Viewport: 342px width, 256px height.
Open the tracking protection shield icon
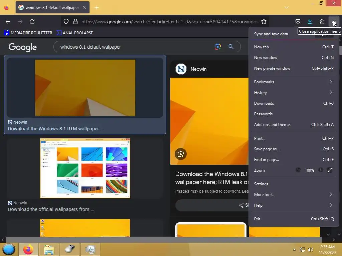pos(66,22)
